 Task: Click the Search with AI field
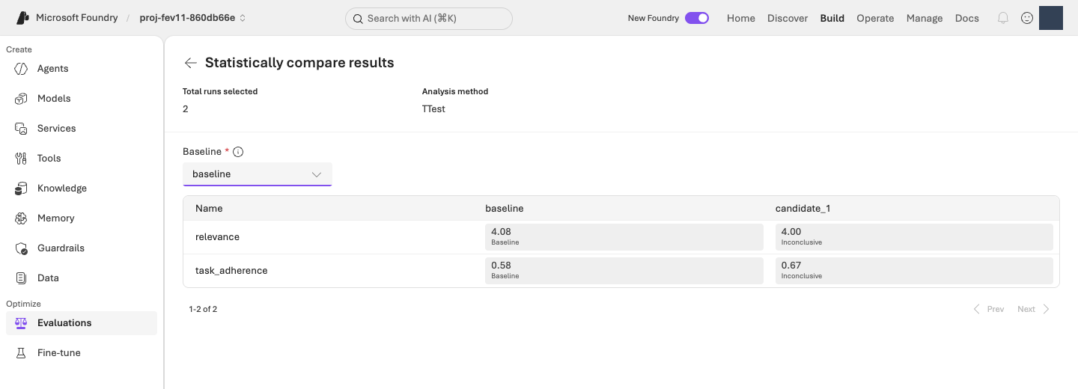(x=429, y=19)
